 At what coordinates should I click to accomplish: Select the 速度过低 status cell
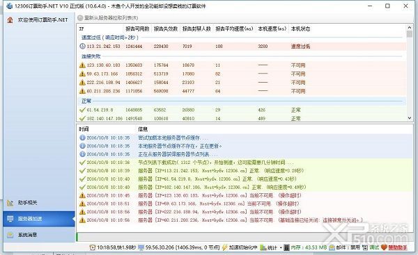click(x=300, y=47)
